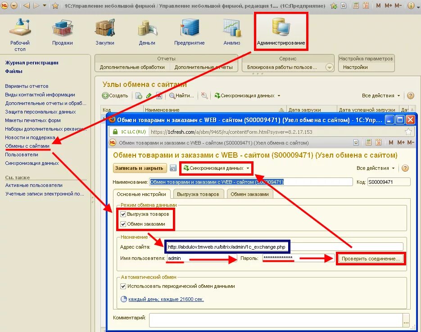Sort by the Дата загрузки column header
The width and height of the screenshot is (421, 332).
(x=312, y=110)
